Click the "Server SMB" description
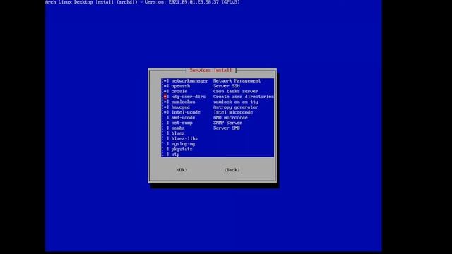 coord(227,128)
